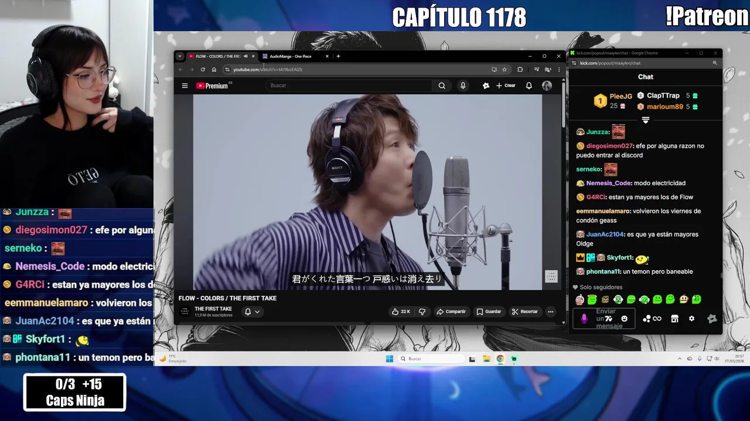
Task: Activate voice search microphone on YouTube
Action: point(463,85)
